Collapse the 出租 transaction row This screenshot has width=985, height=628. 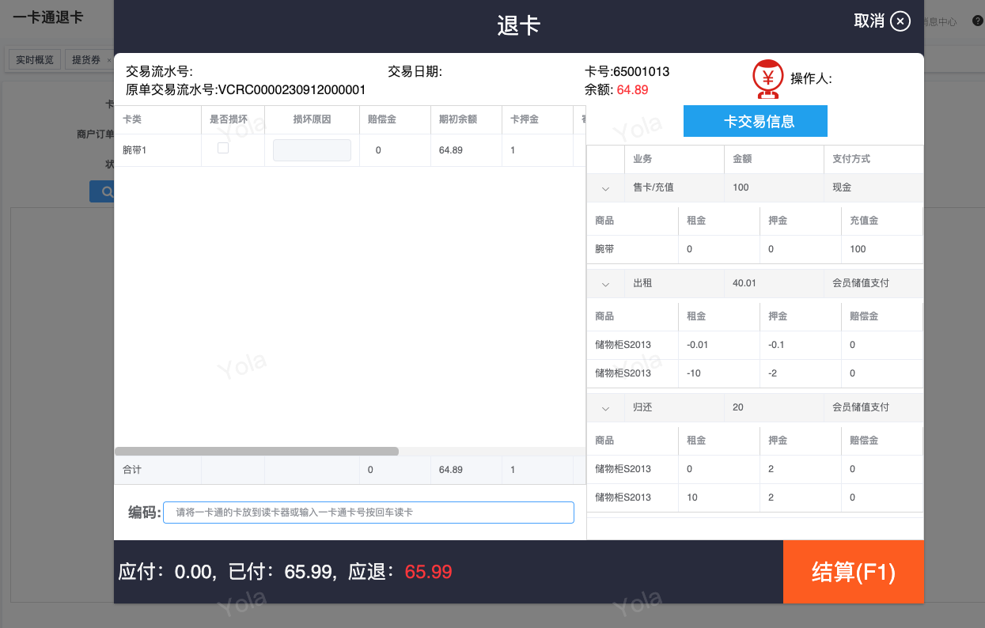[605, 283]
